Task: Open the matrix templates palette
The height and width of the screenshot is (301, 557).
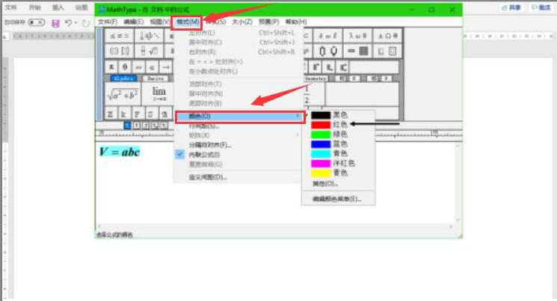Action: [x=357, y=51]
